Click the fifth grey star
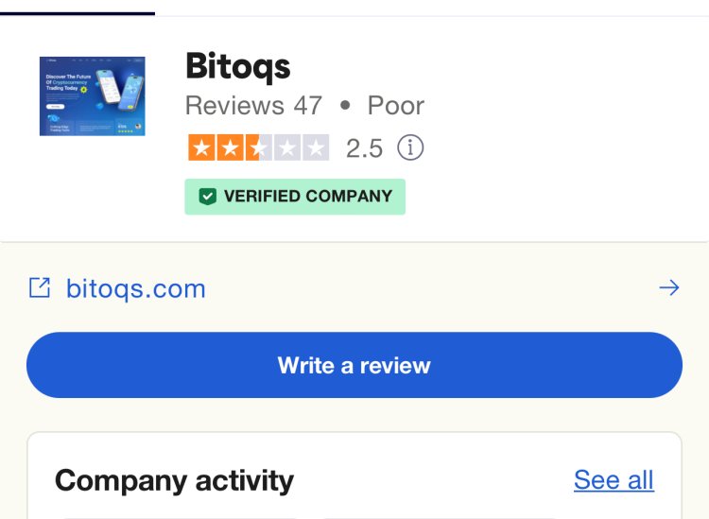Screen dimensions: 709x519 316,147
